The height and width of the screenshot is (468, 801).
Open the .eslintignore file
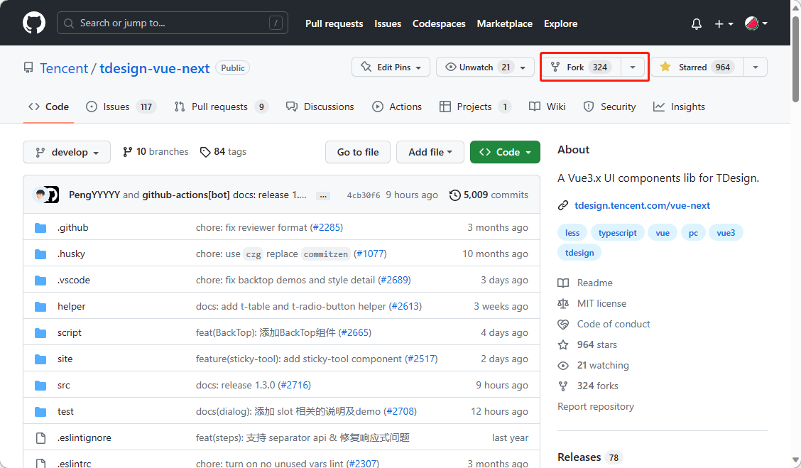click(x=85, y=438)
